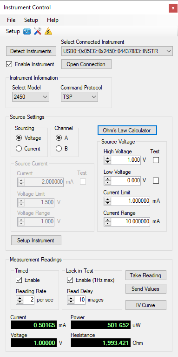Click the Current Limit value field

[x=131, y=201]
